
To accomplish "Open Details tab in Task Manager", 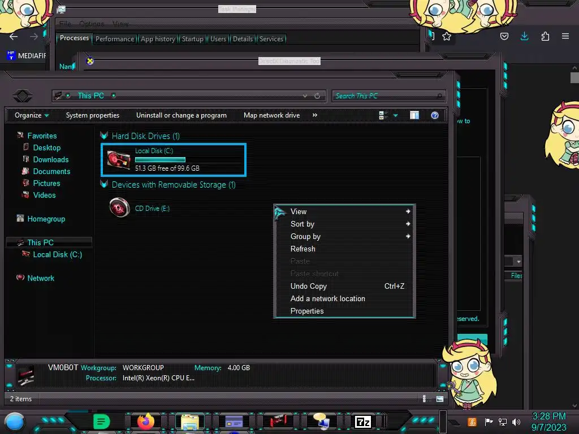I will point(243,39).
